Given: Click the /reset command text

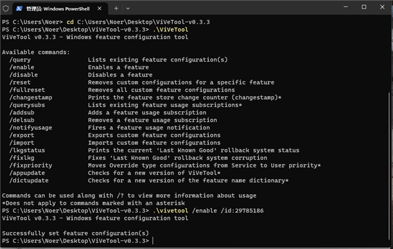Looking at the screenshot, I should point(20,82).
